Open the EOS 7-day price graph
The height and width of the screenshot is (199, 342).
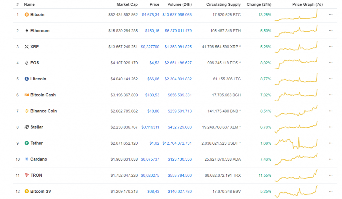pyautogui.click(x=296, y=63)
